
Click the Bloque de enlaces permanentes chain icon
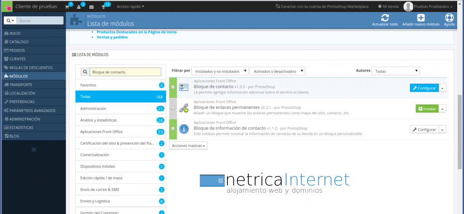click(x=184, y=108)
